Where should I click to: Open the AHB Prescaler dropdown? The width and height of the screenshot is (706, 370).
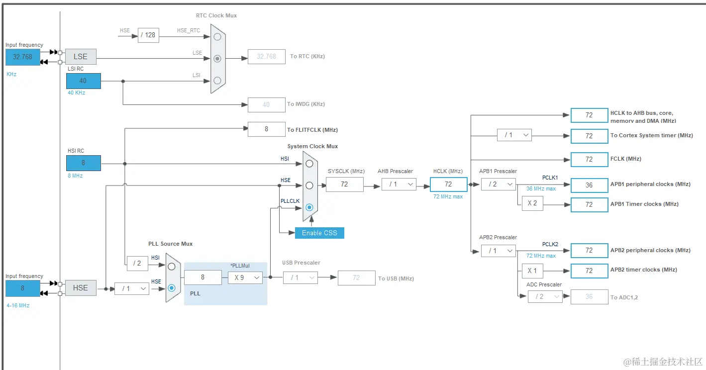pyautogui.click(x=399, y=185)
